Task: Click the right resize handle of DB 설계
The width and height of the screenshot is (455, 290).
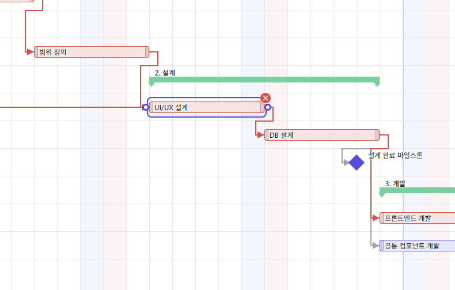Action: pyautogui.click(x=377, y=135)
